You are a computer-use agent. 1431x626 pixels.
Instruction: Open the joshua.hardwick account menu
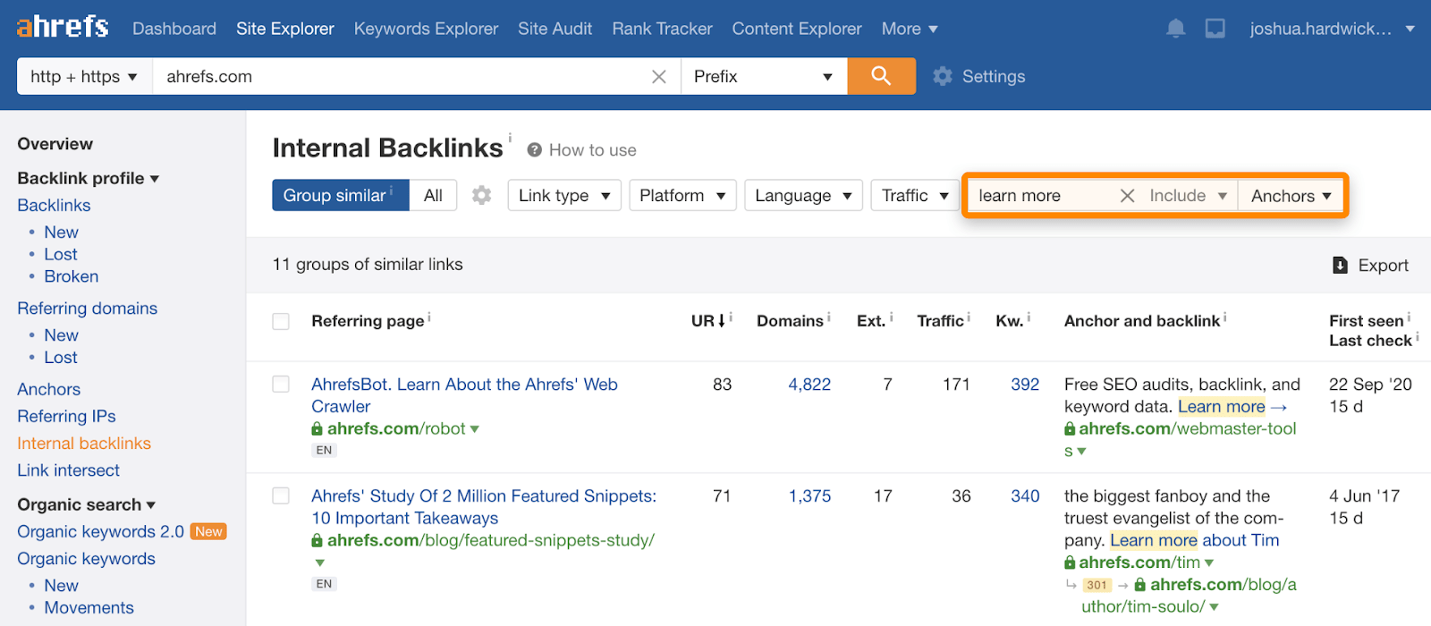click(1332, 29)
